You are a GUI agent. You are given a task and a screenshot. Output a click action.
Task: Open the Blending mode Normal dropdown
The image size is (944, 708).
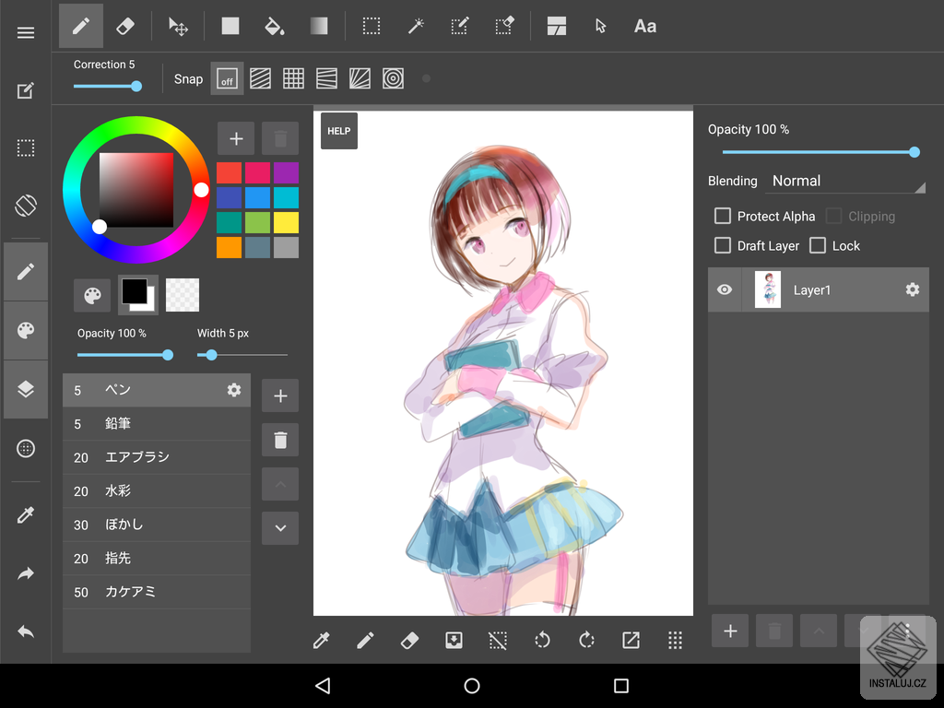(844, 182)
